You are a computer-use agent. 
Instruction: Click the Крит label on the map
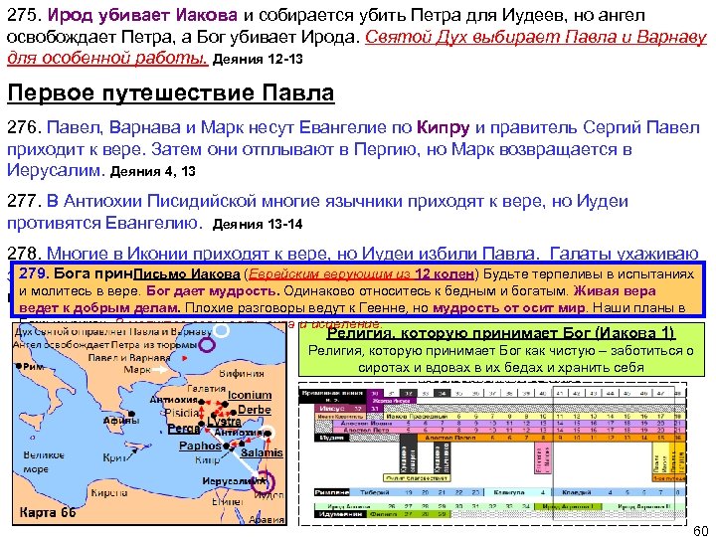click(113, 457)
